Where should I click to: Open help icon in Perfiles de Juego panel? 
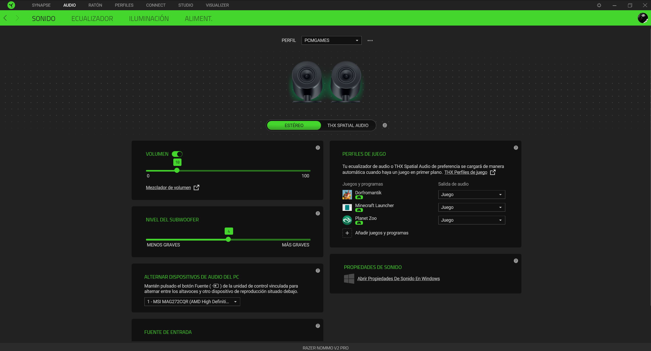(x=516, y=148)
